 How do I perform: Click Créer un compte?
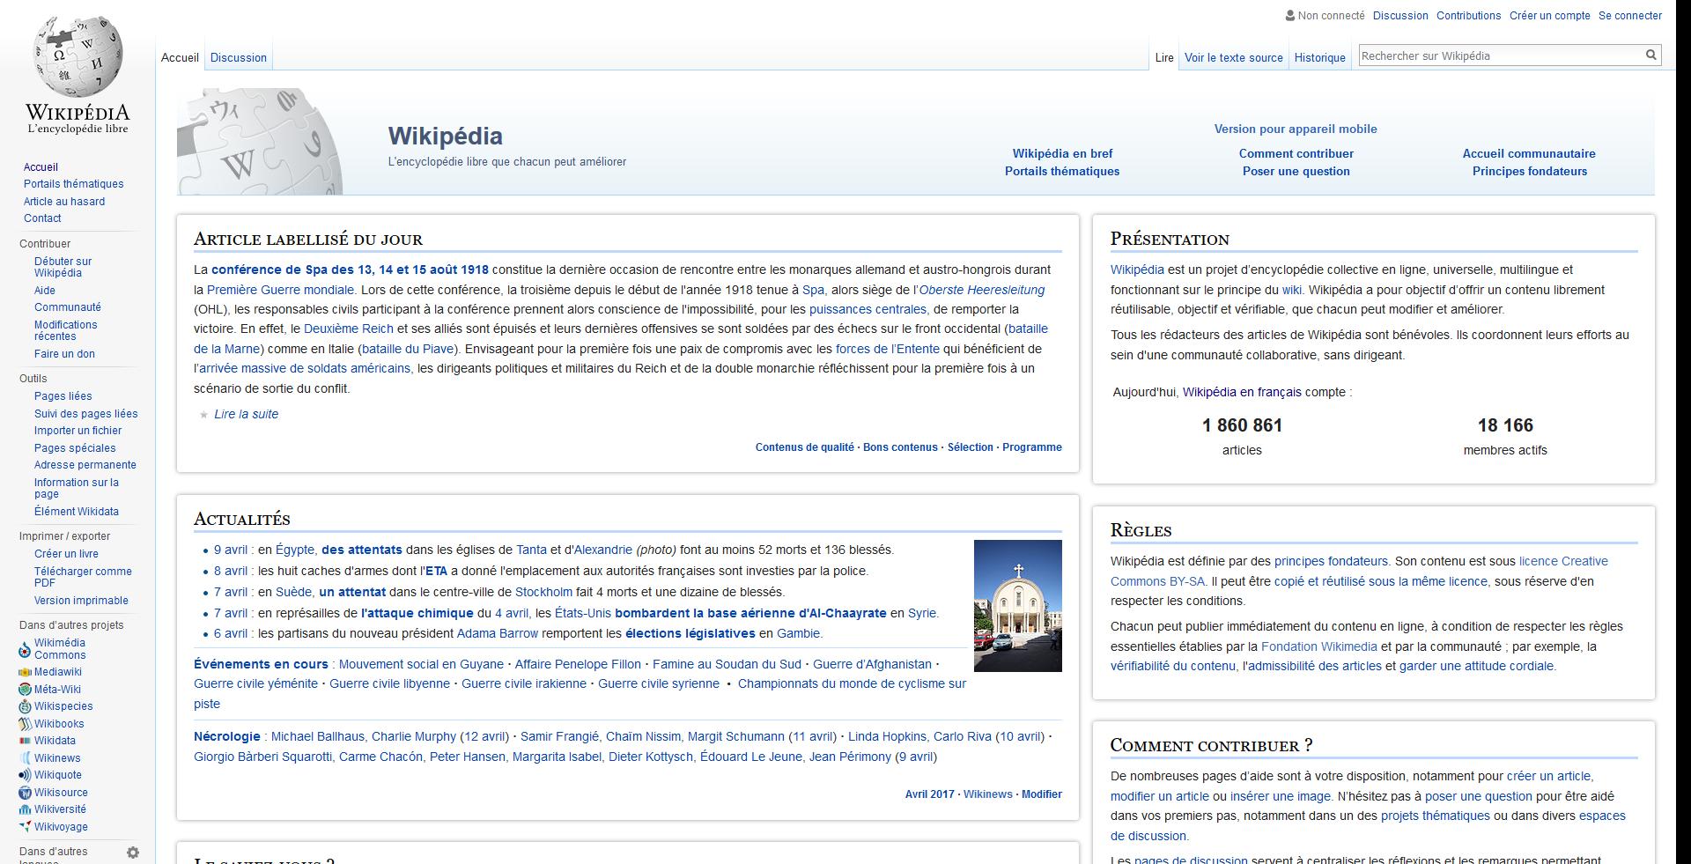point(1549,15)
